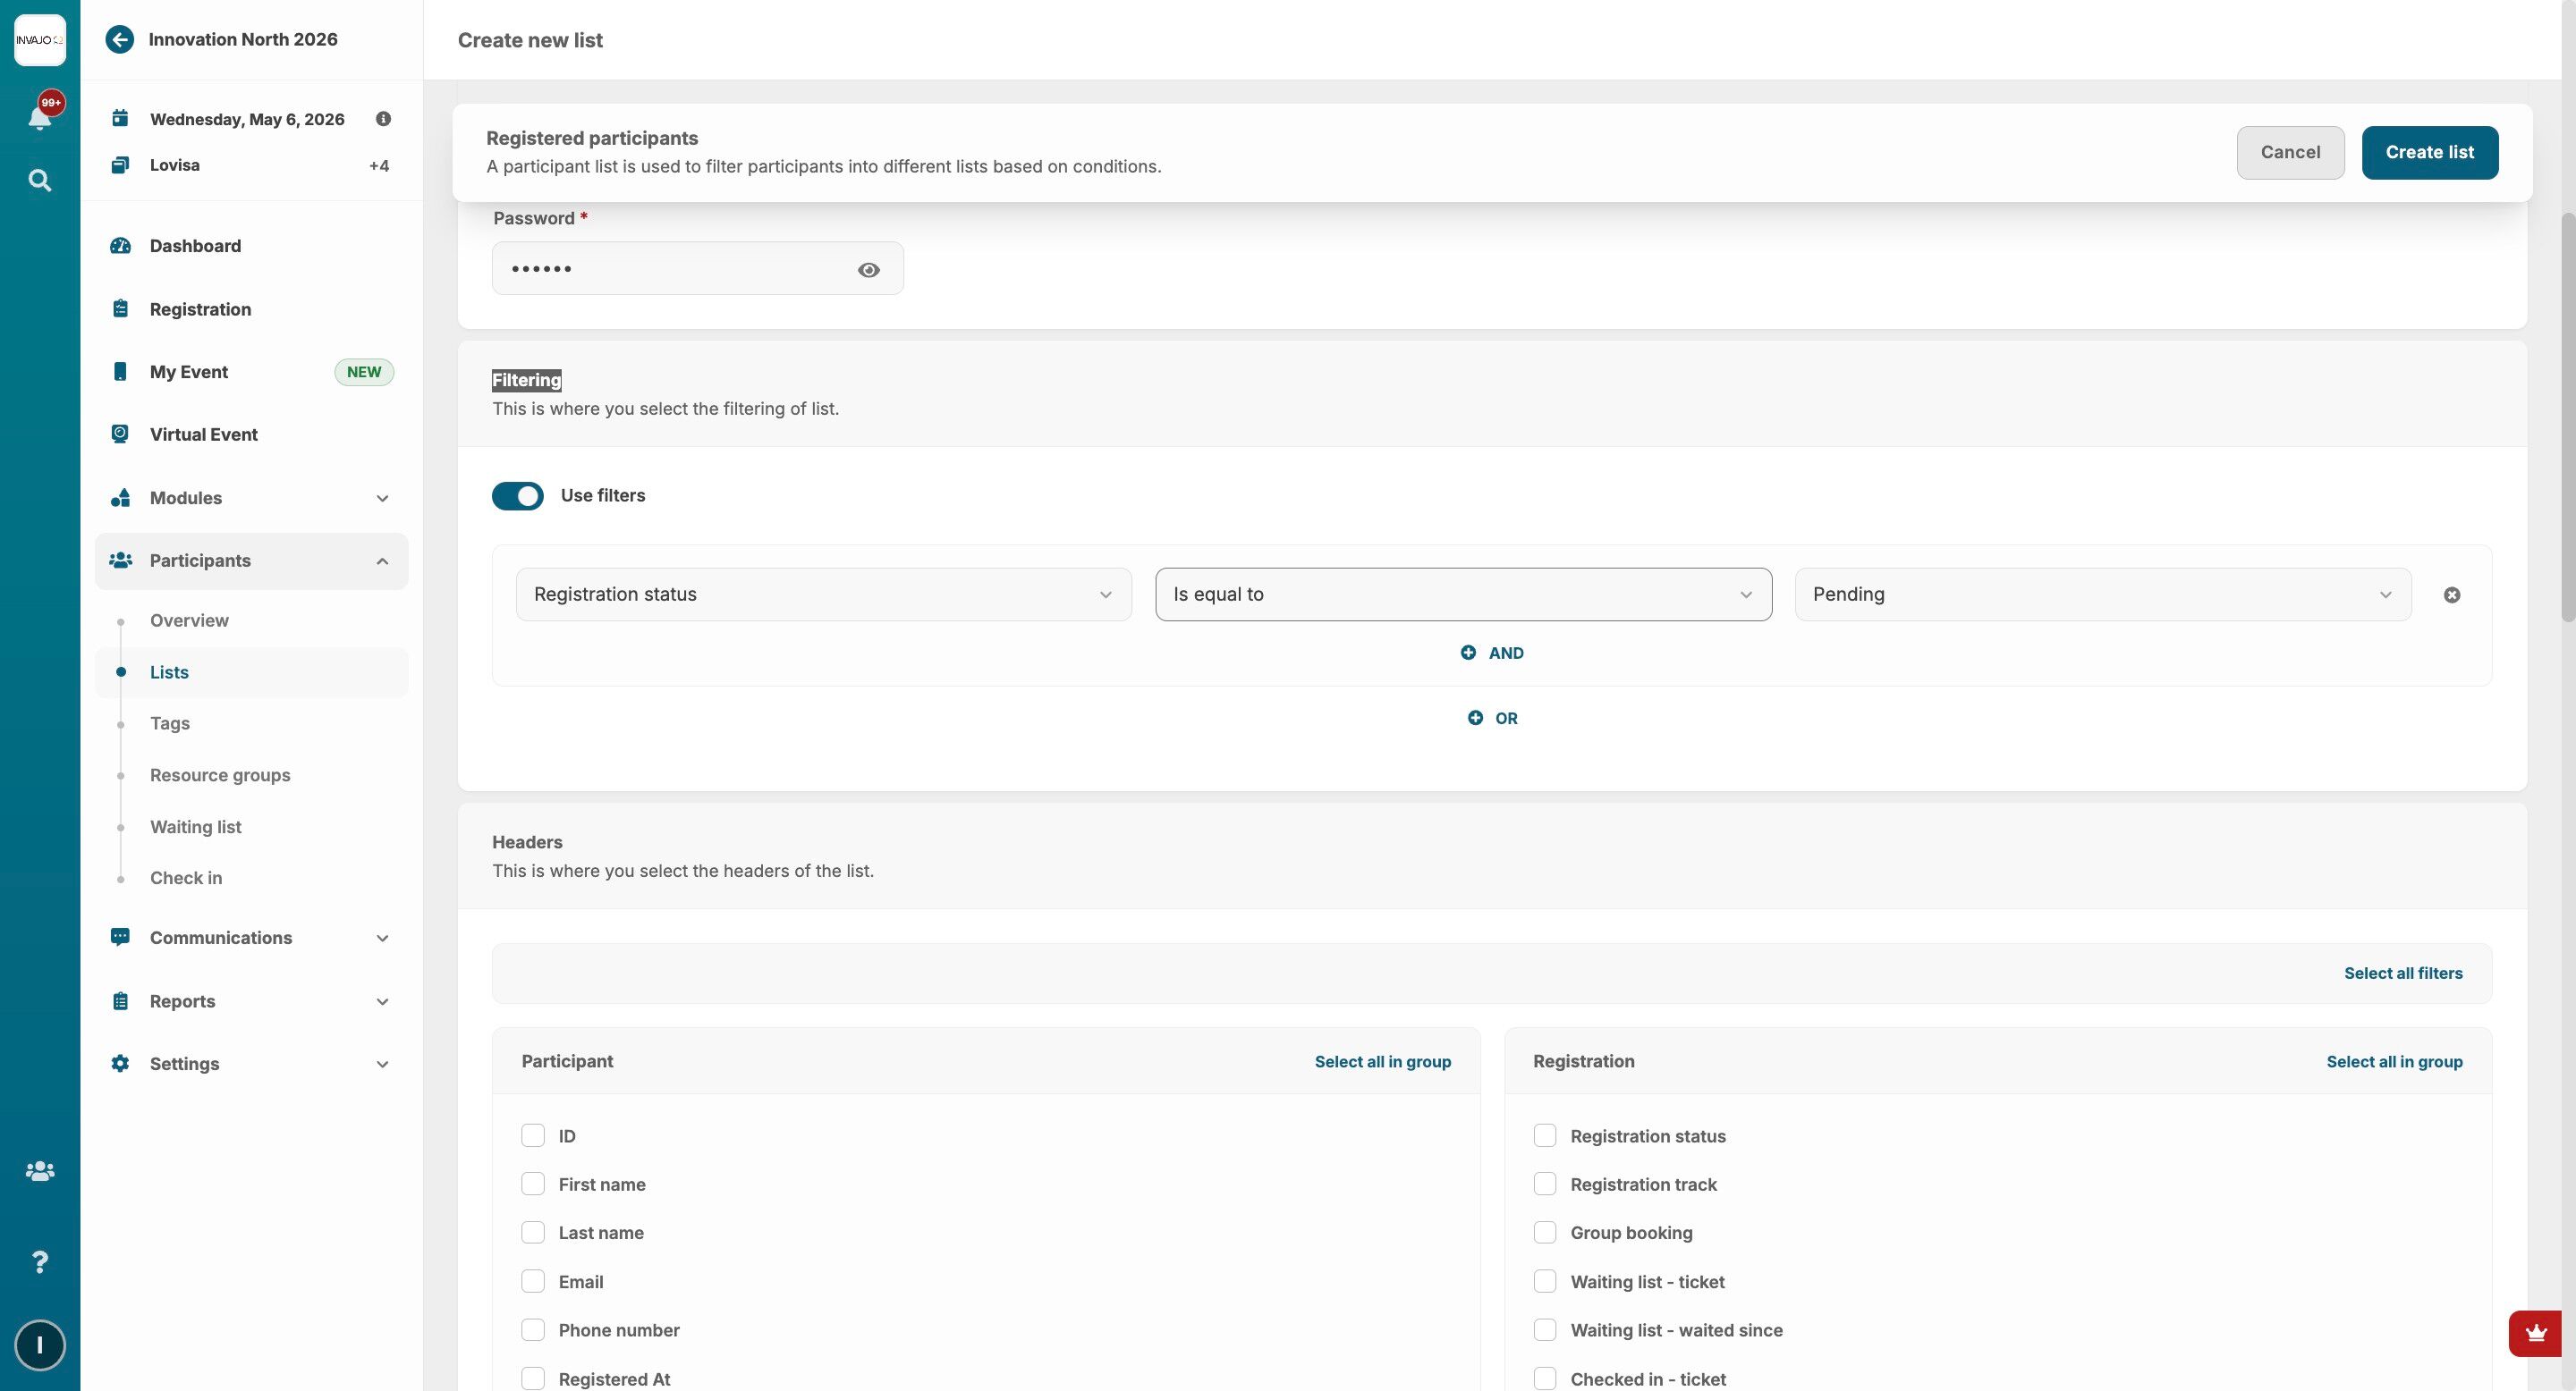This screenshot has width=2576, height=1391.
Task: Click the search magnifier in left rail
Action: (x=39, y=181)
